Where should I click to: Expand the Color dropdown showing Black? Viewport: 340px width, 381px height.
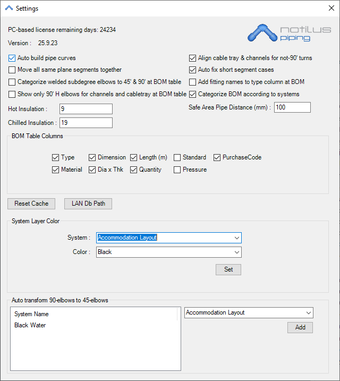tap(168, 252)
